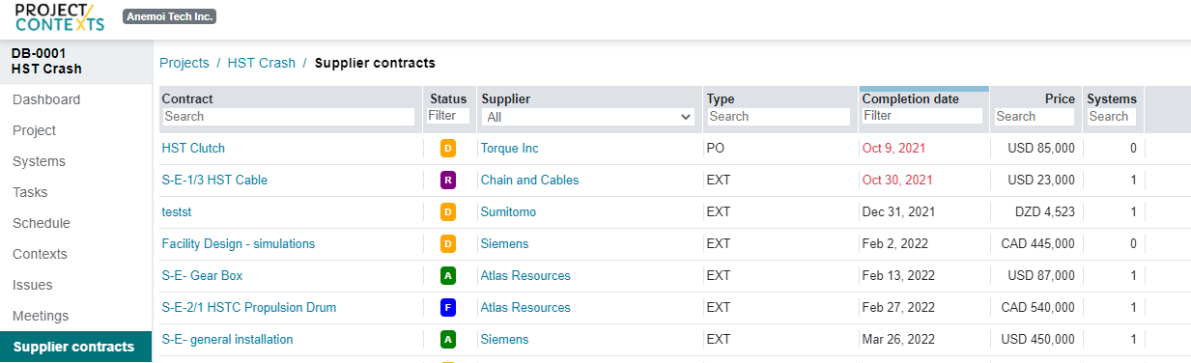This screenshot has height=363, width=1191.
Task: Click the Project Contexts logo
Action: click(x=60, y=17)
